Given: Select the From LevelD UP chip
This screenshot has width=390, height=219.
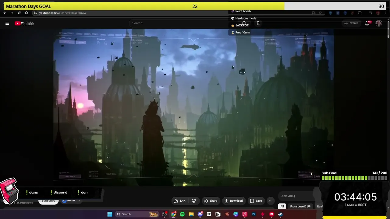Looking at the screenshot, I should coord(300,207).
